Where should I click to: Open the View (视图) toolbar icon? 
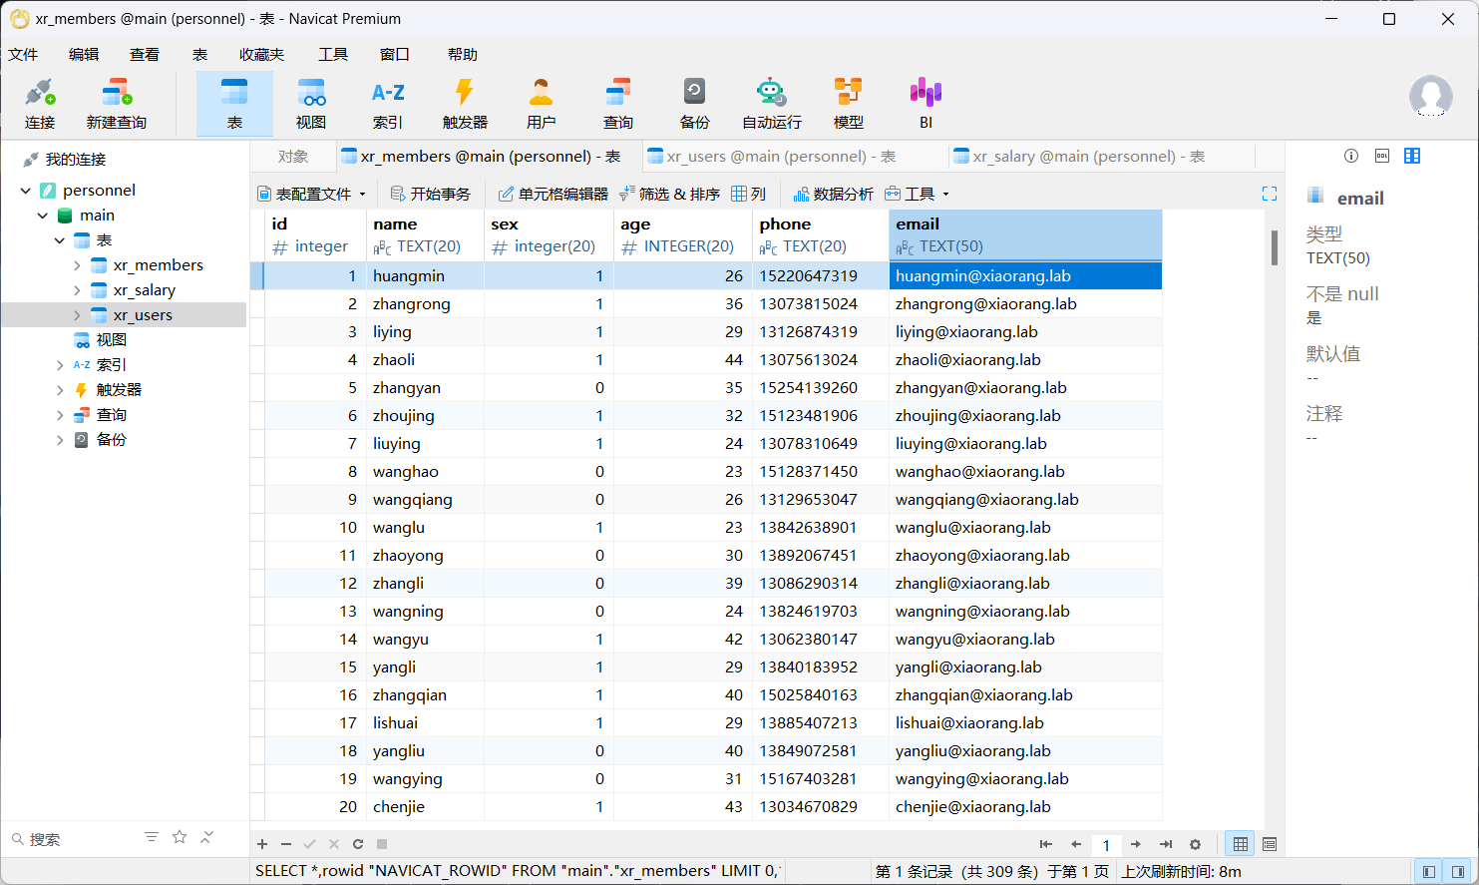(311, 104)
